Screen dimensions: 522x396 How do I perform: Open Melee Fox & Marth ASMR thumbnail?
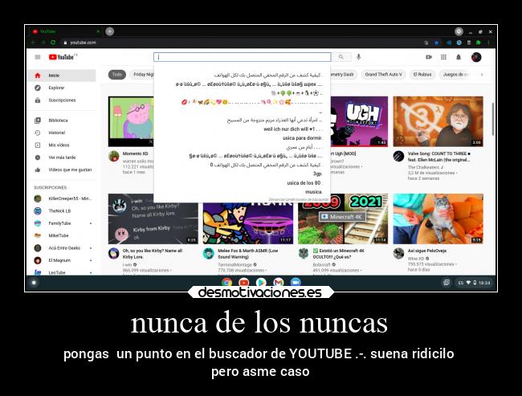(x=248, y=222)
